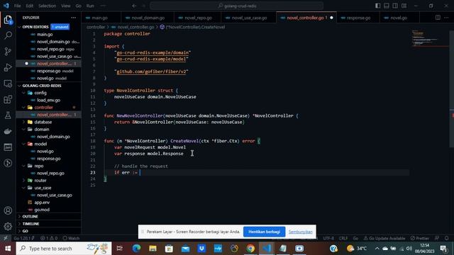Open the customize layout icon
Screen dimensions: 454x255
(x=404, y=6)
